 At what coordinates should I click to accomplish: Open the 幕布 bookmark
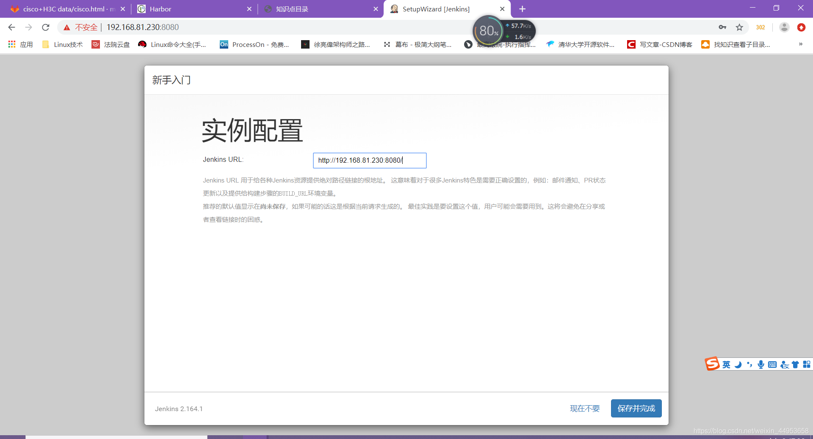click(418, 44)
